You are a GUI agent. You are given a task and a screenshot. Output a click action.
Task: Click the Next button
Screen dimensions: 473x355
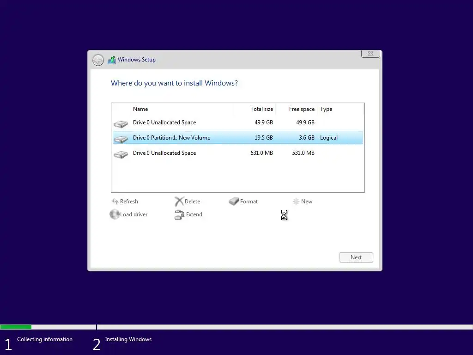tap(356, 257)
